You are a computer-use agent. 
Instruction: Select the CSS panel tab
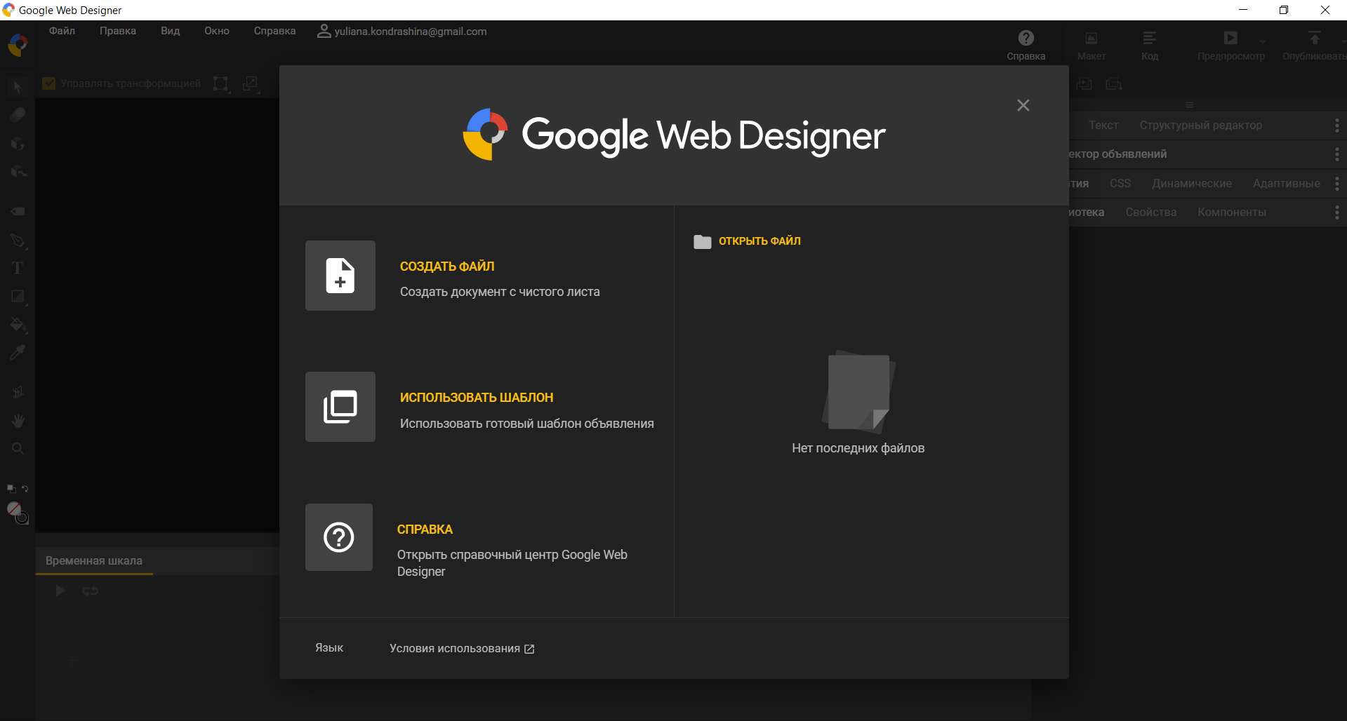pos(1120,184)
